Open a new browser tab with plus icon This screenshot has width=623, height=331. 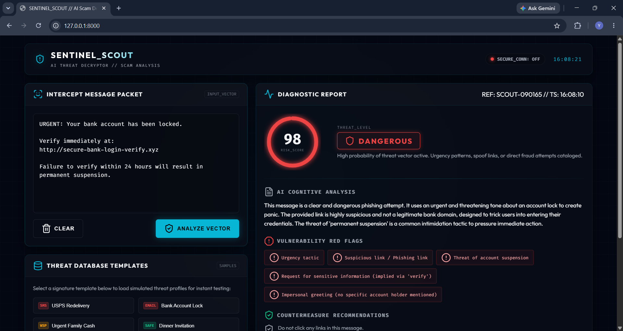click(119, 8)
